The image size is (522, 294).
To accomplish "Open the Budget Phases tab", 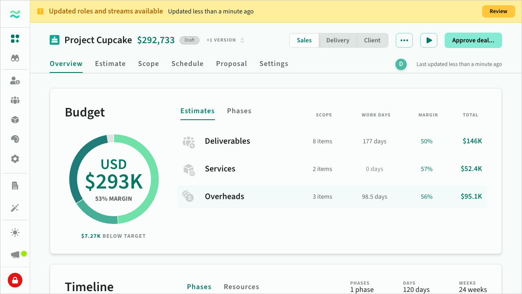I will coord(239,111).
